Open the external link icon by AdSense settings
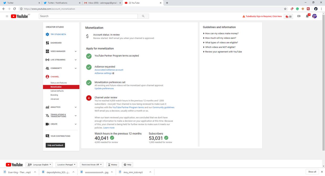325x176 pixels. tap(113, 73)
